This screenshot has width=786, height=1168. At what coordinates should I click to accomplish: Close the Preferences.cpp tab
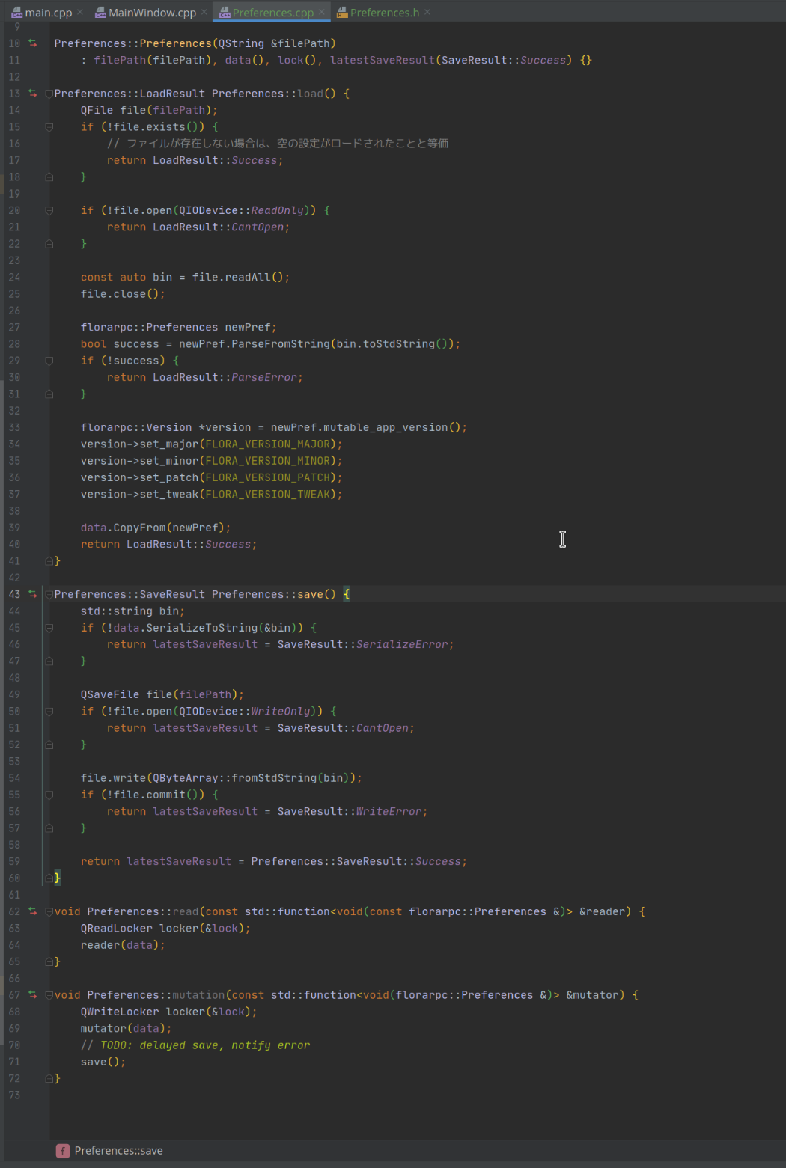[x=322, y=13]
